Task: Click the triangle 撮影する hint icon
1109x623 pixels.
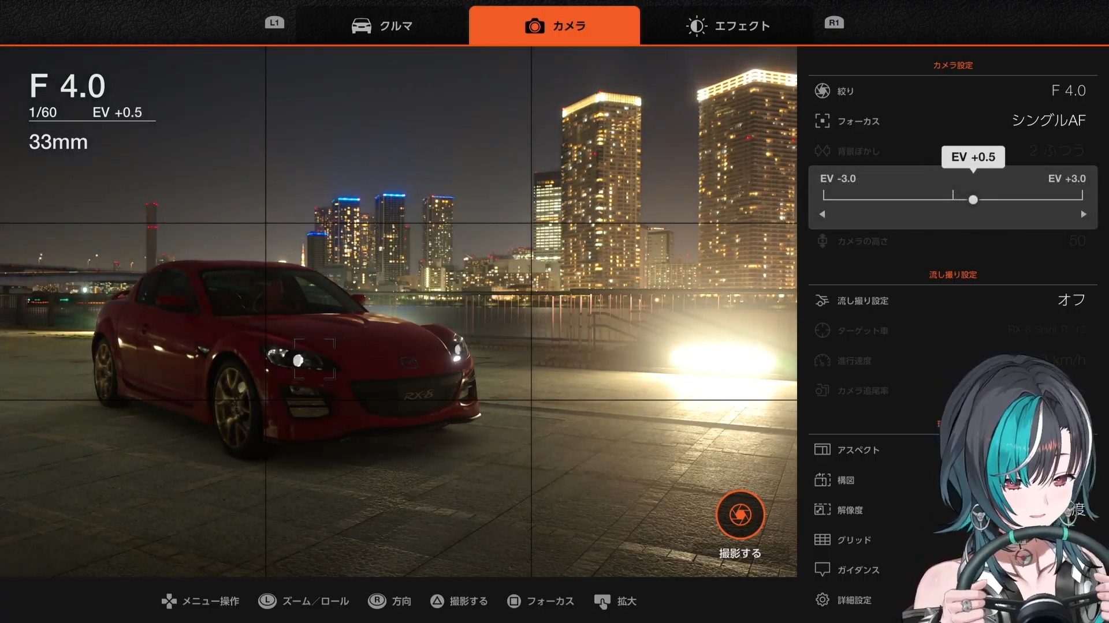Action: pyautogui.click(x=437, y=601)
